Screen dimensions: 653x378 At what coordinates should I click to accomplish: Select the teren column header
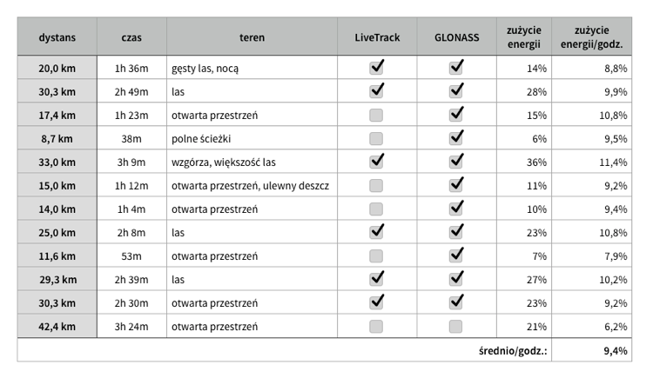[252, 36]
